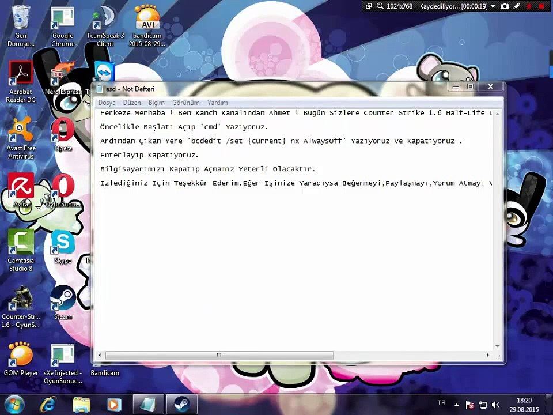Switch to Notepad taskbar button

pos(148,405)
